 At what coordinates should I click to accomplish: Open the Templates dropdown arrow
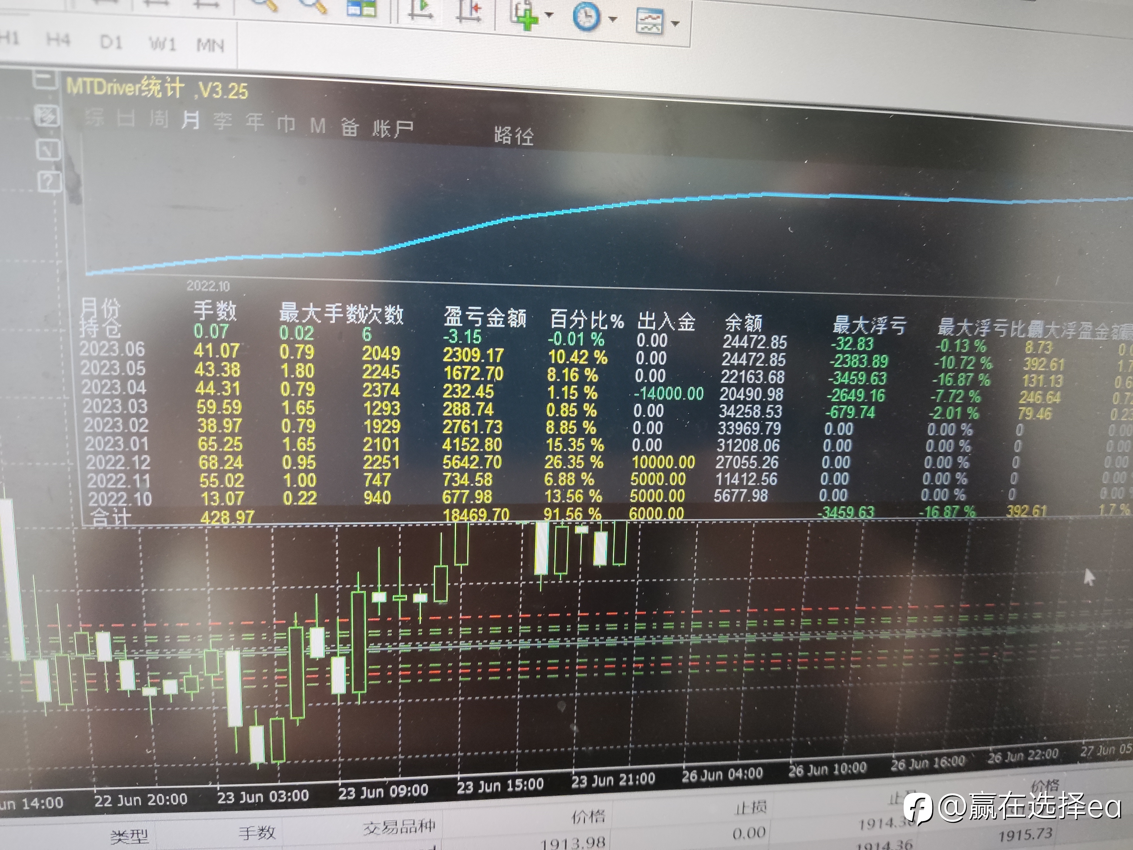click(676, 23)
